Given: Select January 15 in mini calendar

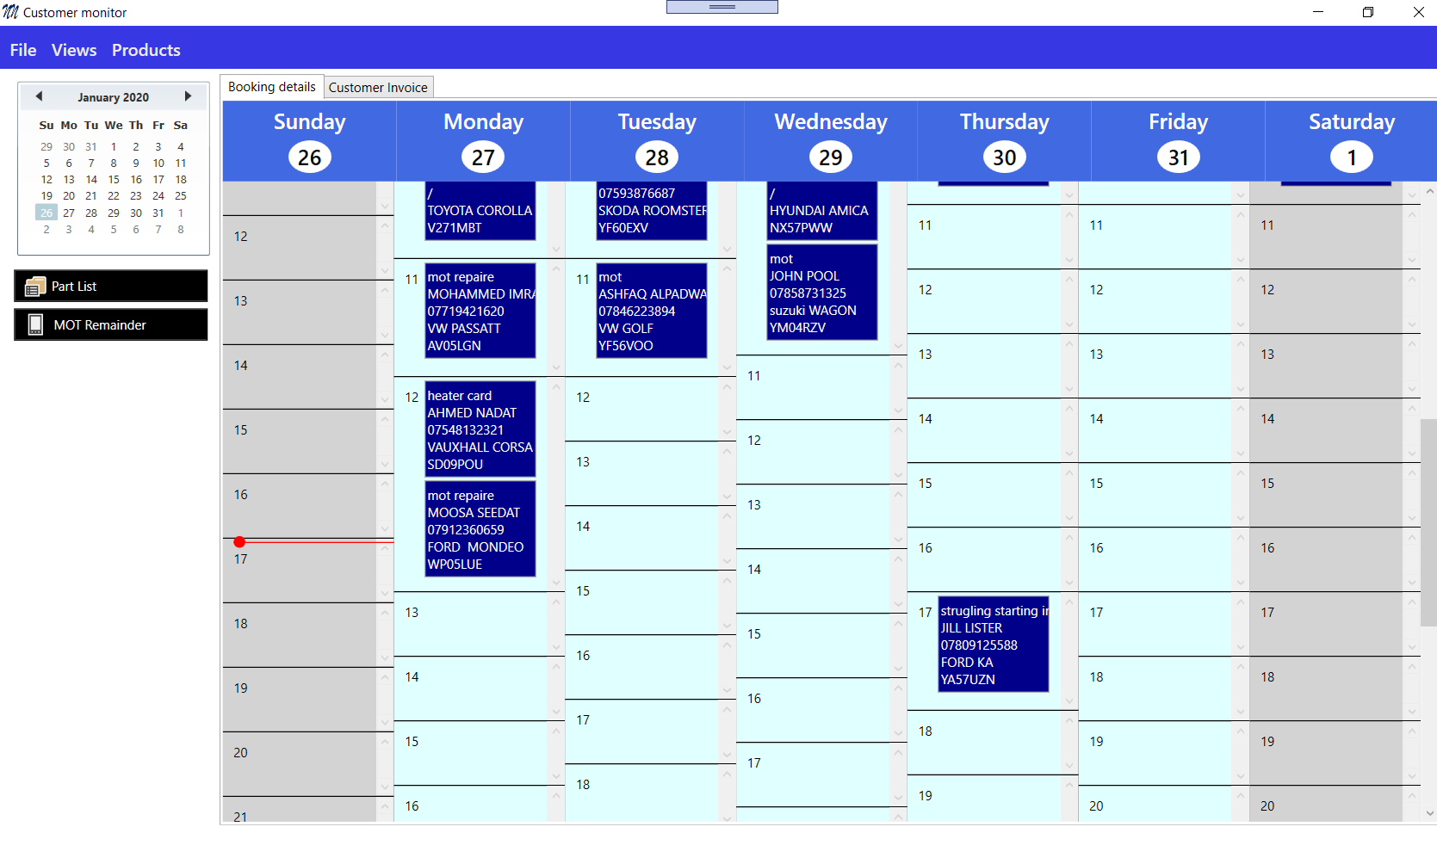Looking at the screenshot, I should (114, 180).
